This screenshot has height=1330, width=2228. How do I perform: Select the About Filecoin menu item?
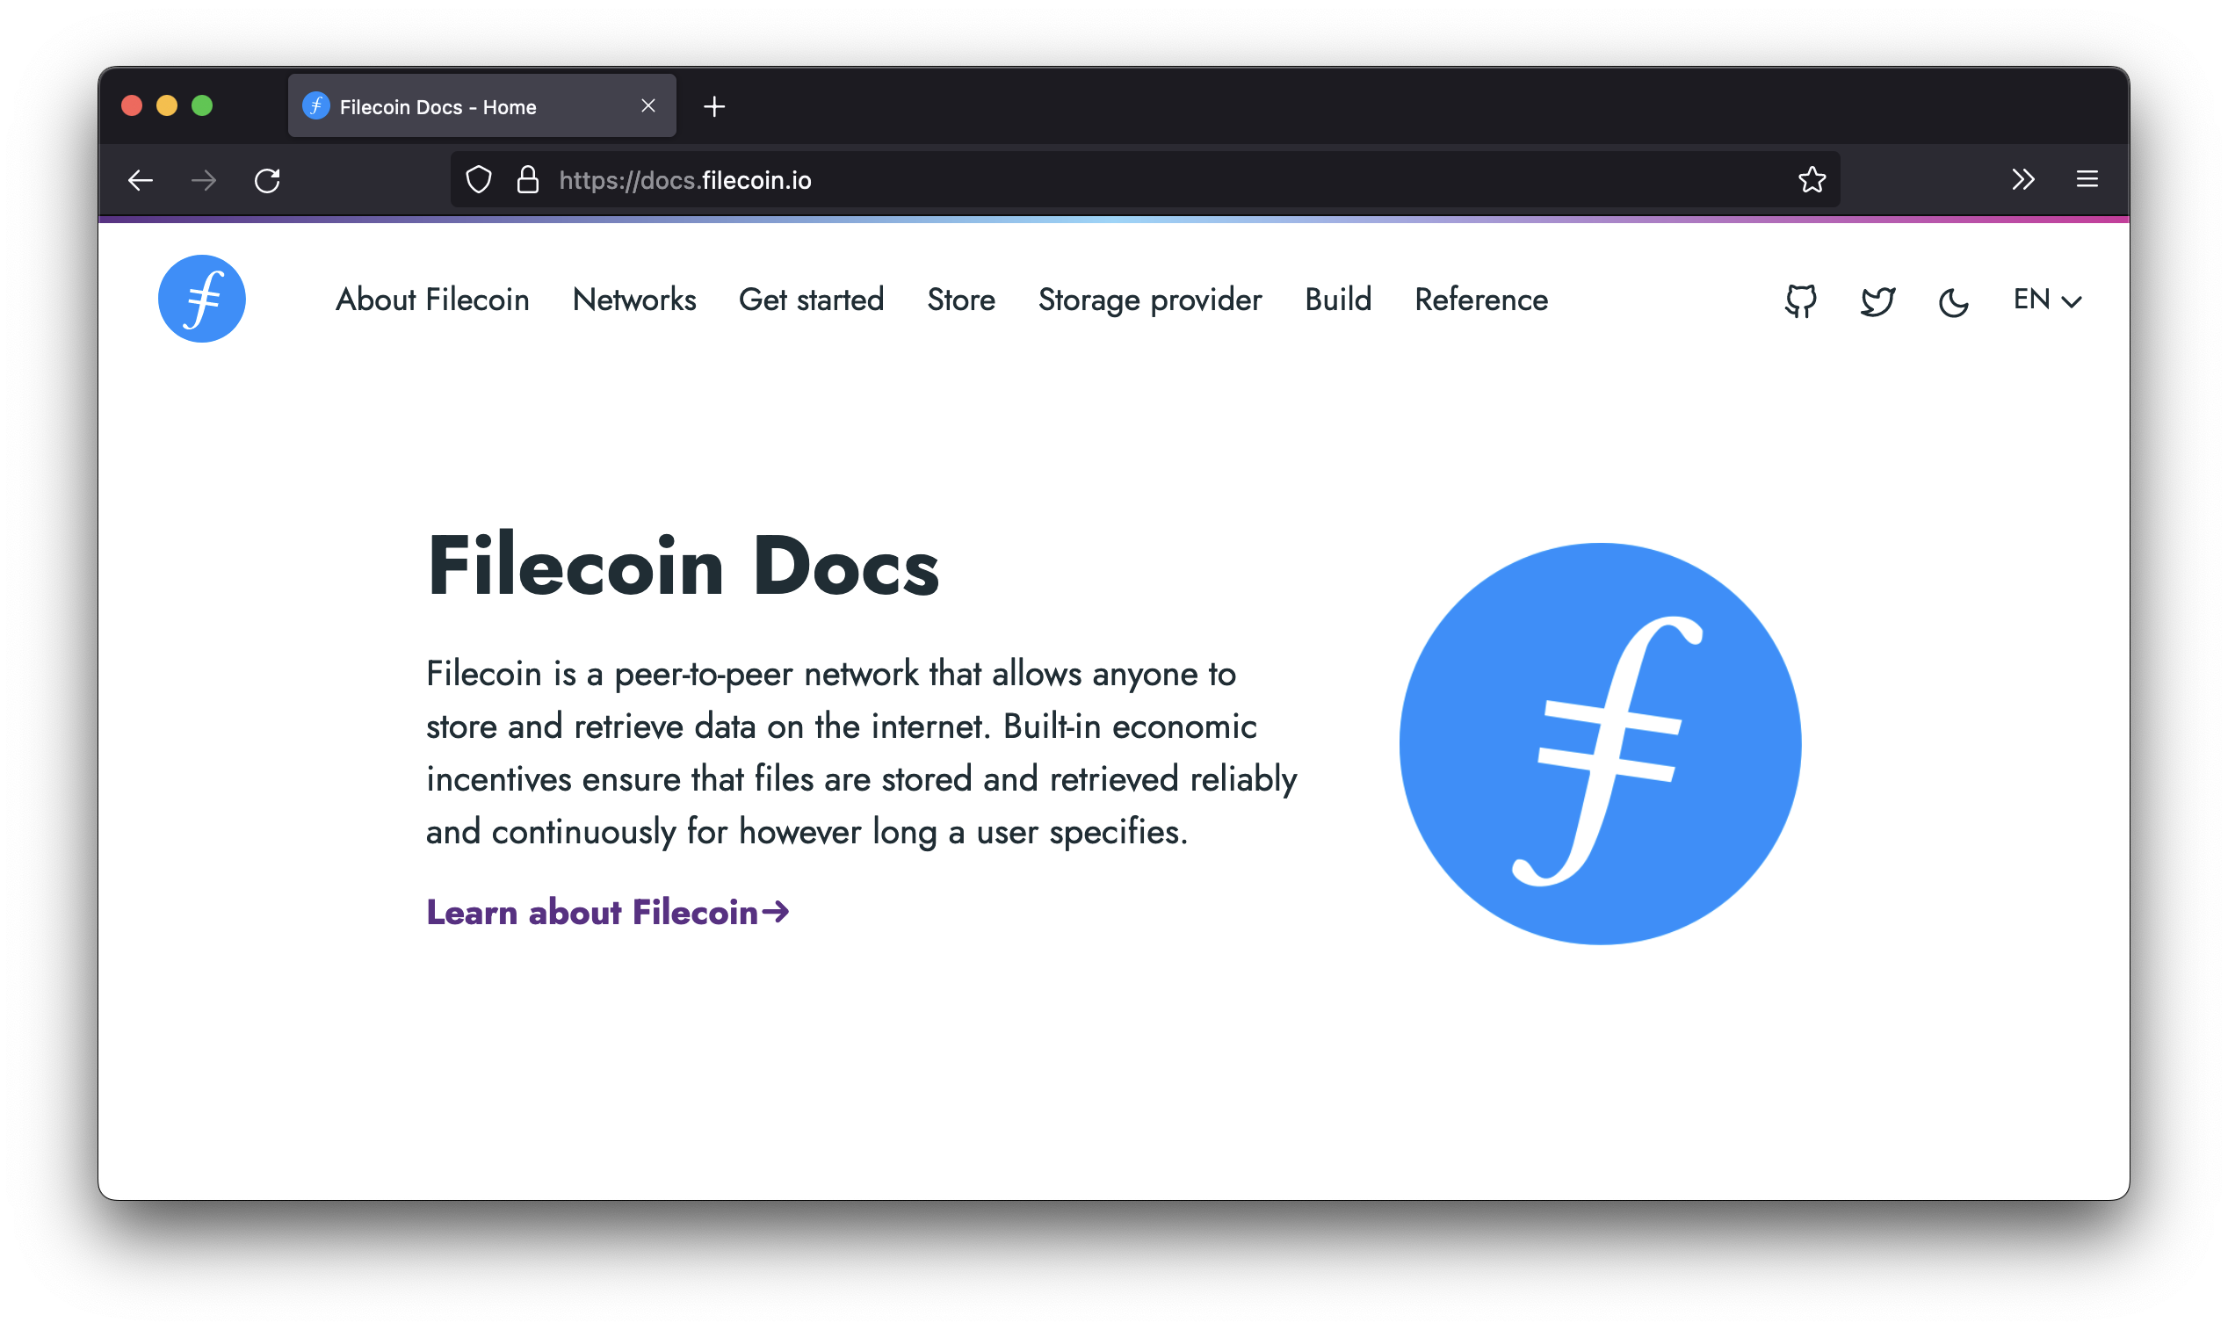(x=432, y=300)
